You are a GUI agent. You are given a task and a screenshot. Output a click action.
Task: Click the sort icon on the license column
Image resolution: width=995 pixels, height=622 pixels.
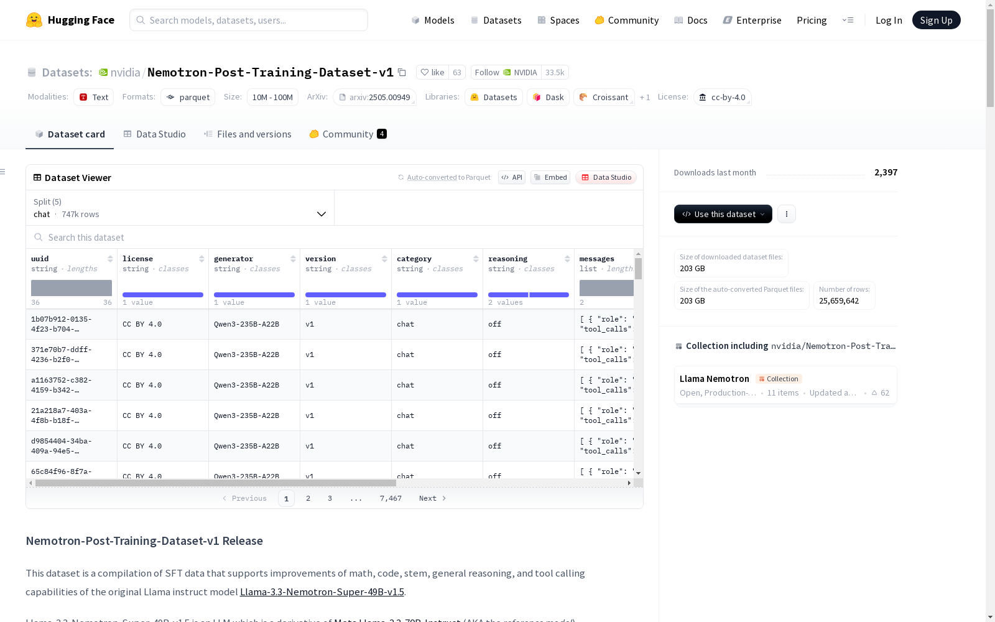(x=201, y=259)
